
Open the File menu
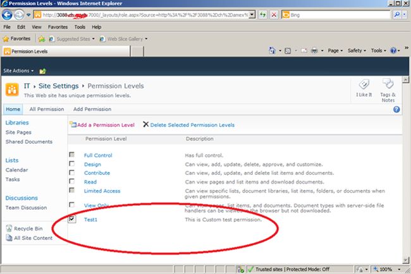[7, 27]
